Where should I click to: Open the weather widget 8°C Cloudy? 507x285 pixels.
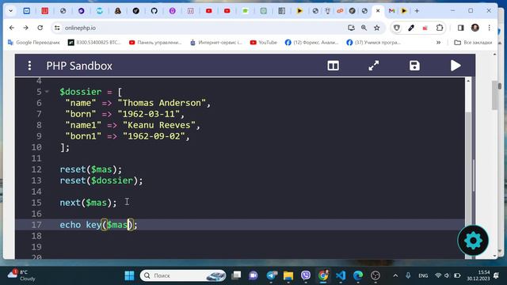22,275
